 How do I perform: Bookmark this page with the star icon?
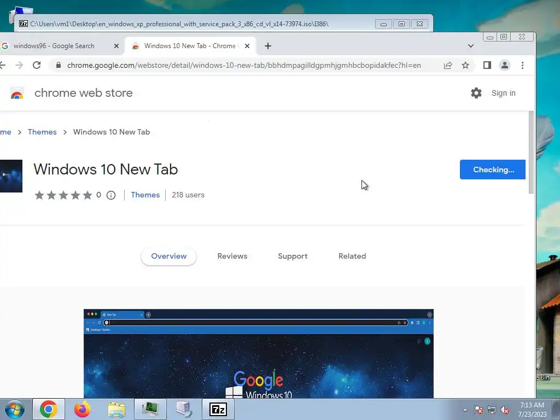pos(465,65)
